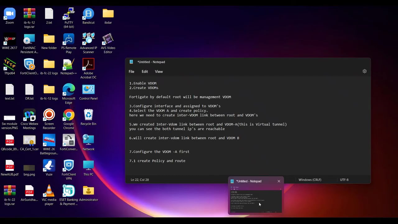The width and height of the screenshot is (398, 224).
Task: Open the Administrator folder icon
Action: [x=88, y=194]
